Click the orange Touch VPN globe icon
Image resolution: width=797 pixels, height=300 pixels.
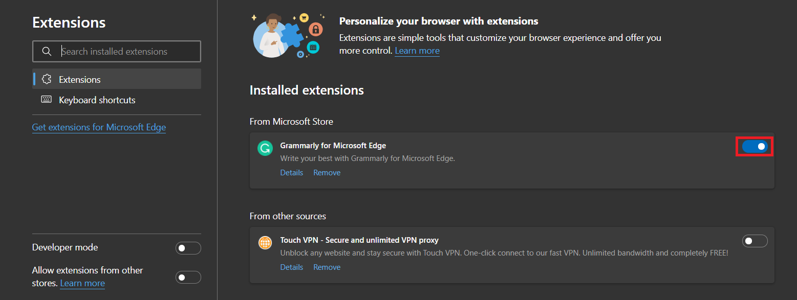click(265, 243)
